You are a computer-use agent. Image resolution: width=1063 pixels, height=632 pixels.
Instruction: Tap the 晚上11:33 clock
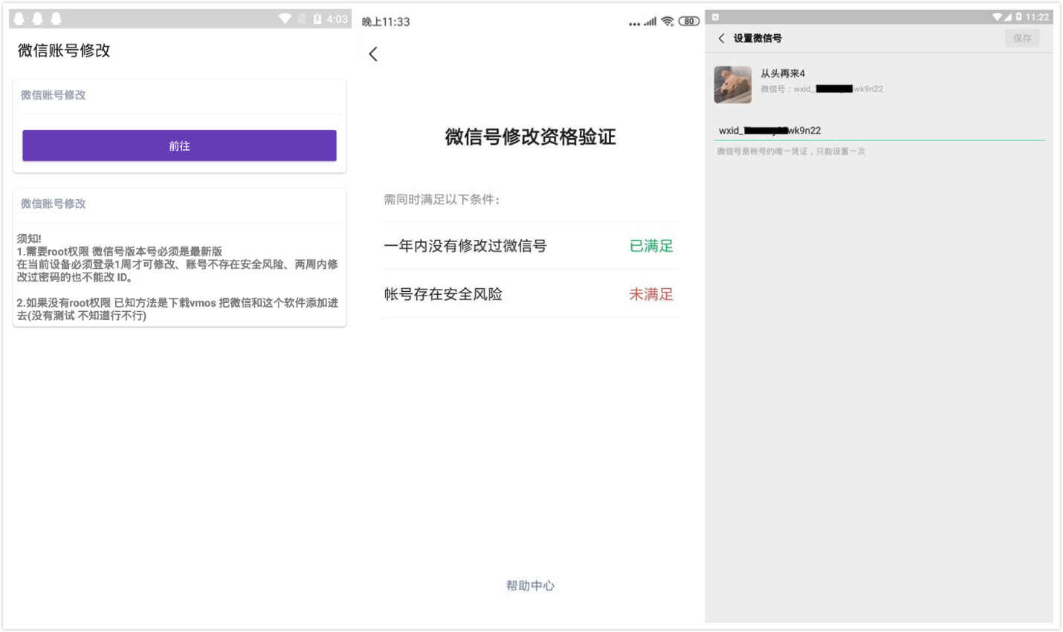coord(386,22)
